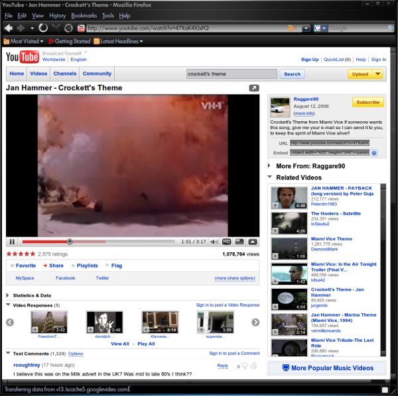398x396 pixels.
Task: Add Miami Vice Theme video to QuickList
Action: coord(275,256)
